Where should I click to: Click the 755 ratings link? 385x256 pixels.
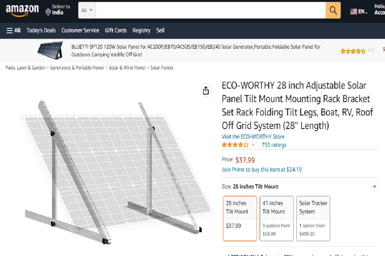point(274,145)
